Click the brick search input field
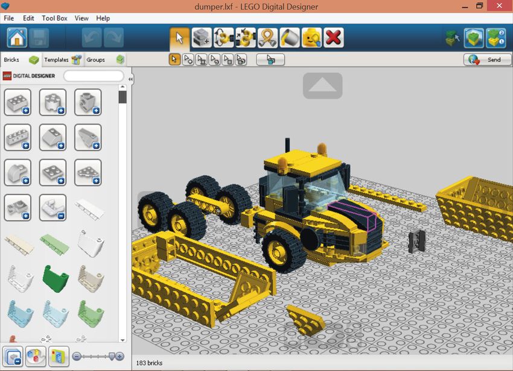This screenshot has height=371, width=513. tap(94, 76)
